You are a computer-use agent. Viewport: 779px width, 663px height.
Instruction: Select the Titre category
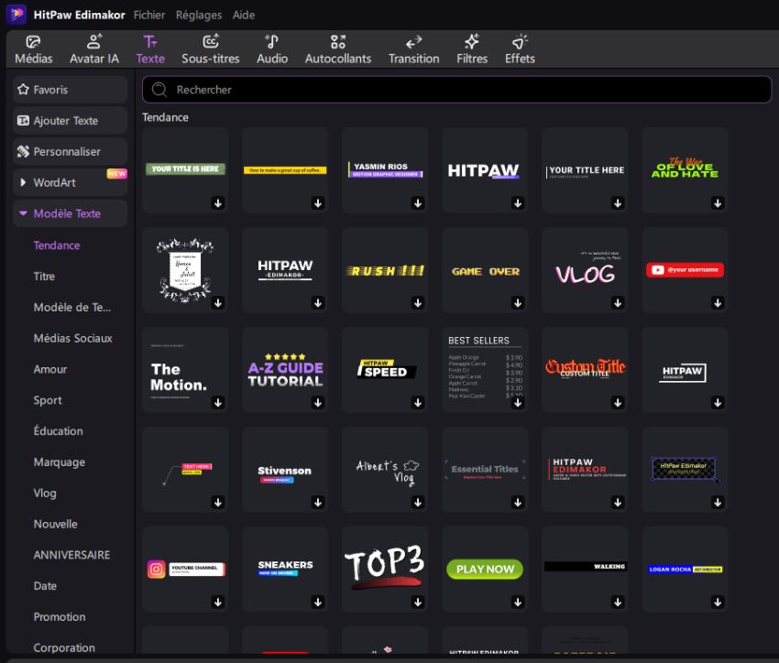click(x=44, y=277)
